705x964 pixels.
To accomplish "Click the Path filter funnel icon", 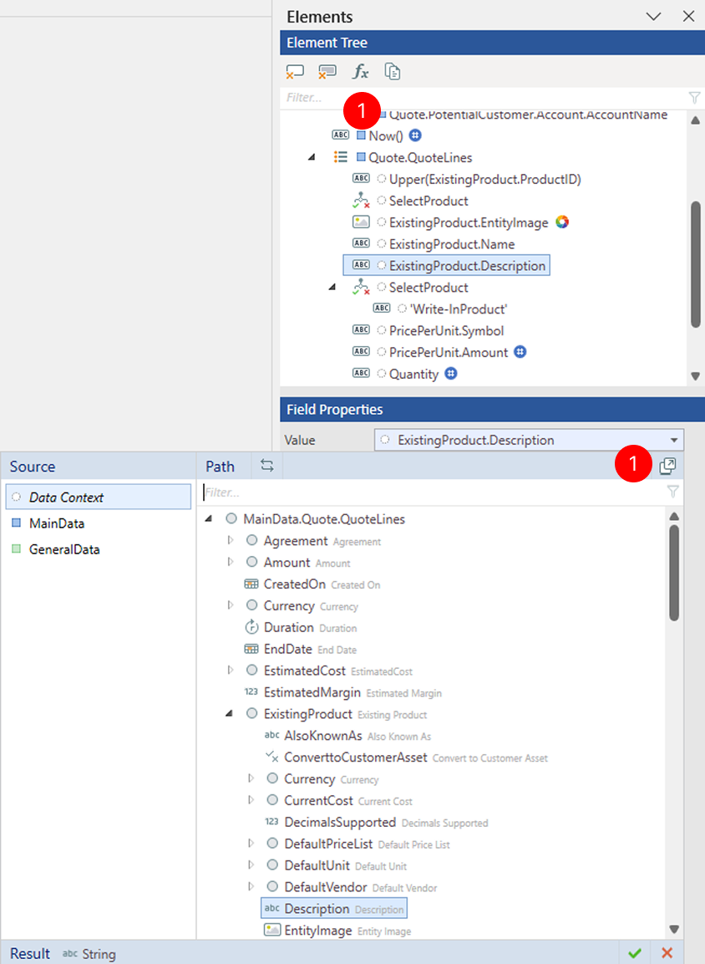I will [672, 492].
